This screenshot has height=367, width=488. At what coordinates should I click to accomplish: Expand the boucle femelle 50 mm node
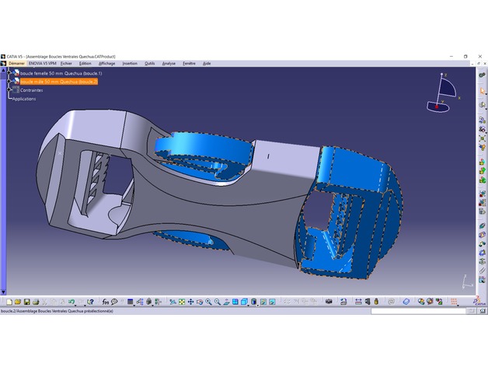[x=9, y=72]
